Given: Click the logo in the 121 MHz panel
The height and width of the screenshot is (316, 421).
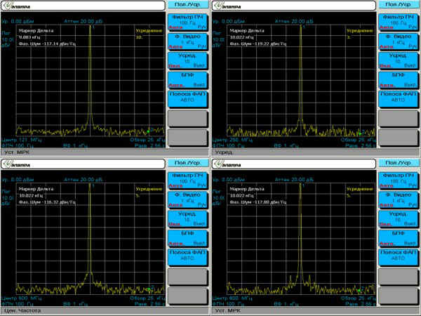Looking at the screenshot, I should coord(20,6).
